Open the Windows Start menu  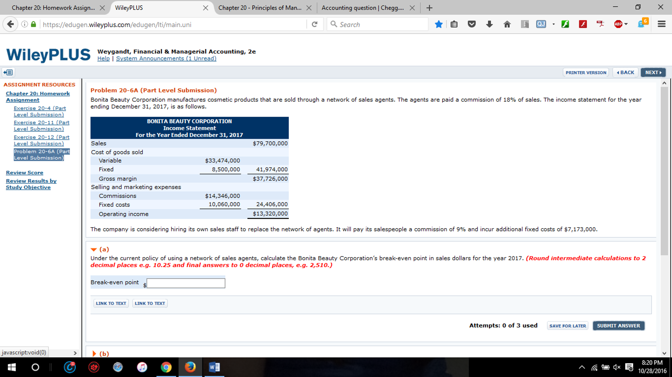pyautogui.click(x=11, y=367)
